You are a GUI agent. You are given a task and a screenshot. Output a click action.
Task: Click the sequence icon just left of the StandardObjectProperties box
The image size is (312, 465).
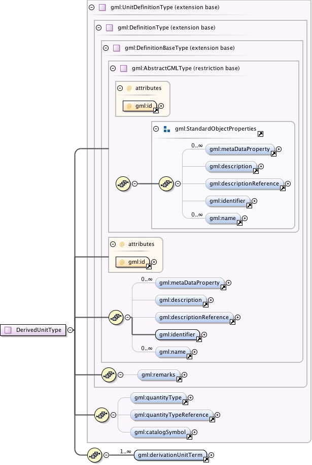coord(123,184)
